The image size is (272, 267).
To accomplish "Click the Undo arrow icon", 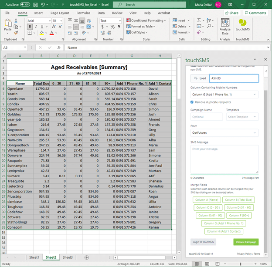I will point(42,4).
